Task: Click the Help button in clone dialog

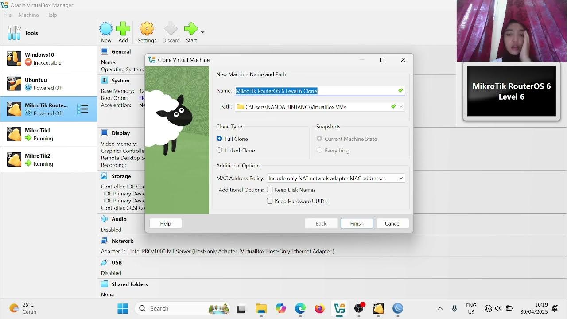Action: point(166,223)
